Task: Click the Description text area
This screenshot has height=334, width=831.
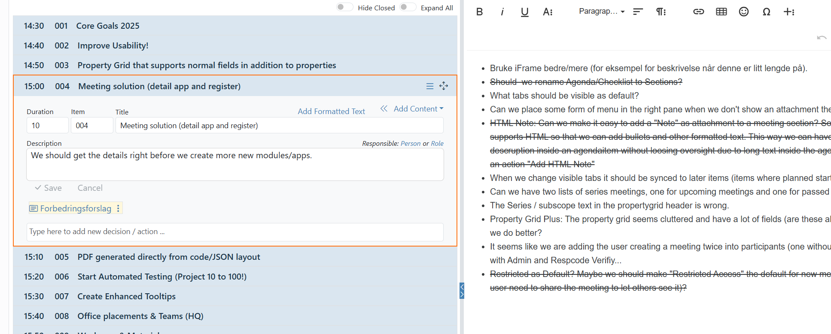Action: tap(235, 165)
